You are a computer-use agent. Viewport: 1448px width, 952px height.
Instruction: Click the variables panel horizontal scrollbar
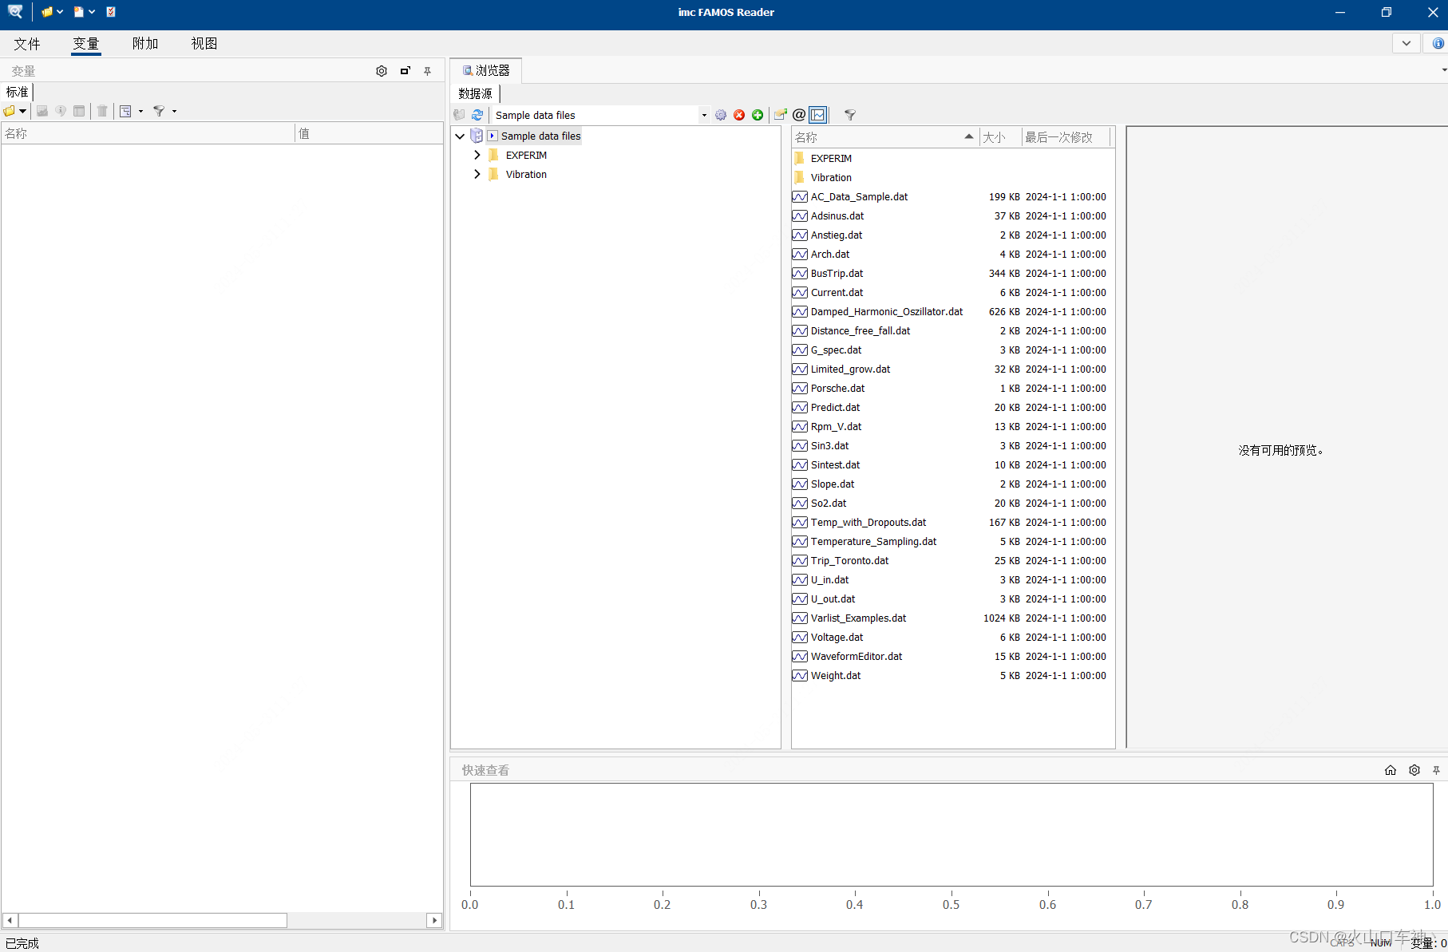point(152,920)
